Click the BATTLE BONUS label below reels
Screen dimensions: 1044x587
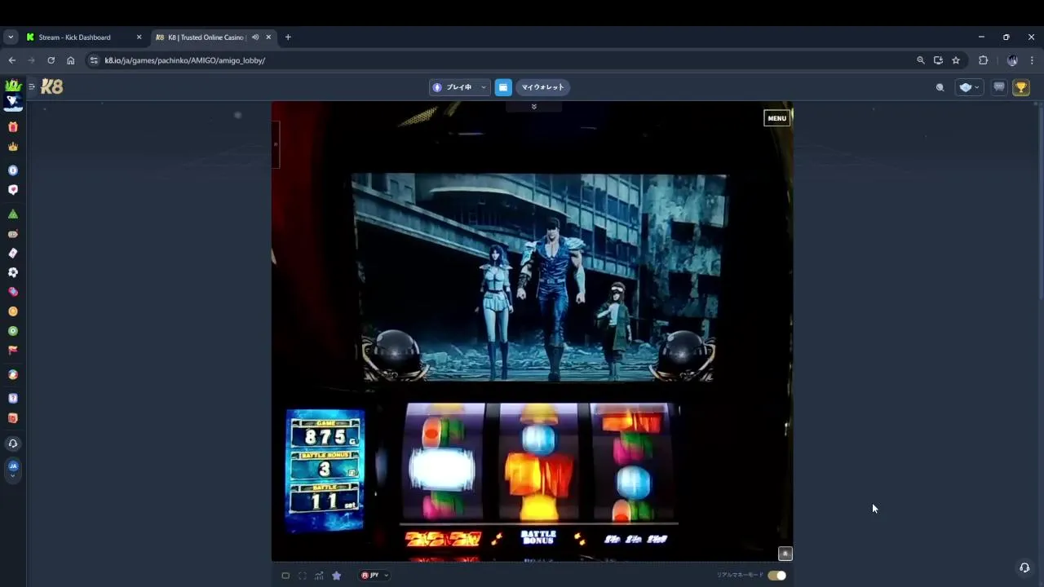[x=538, y=538]
